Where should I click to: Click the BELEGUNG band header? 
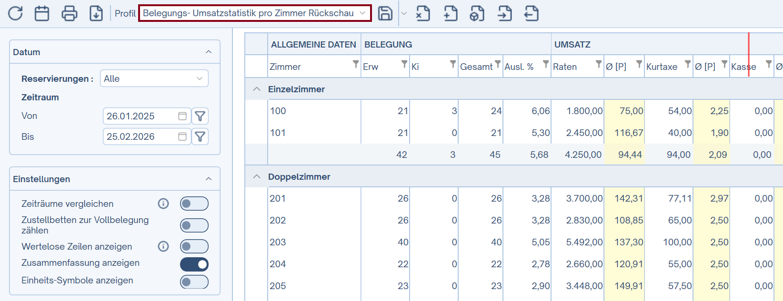tap(456, 44)
